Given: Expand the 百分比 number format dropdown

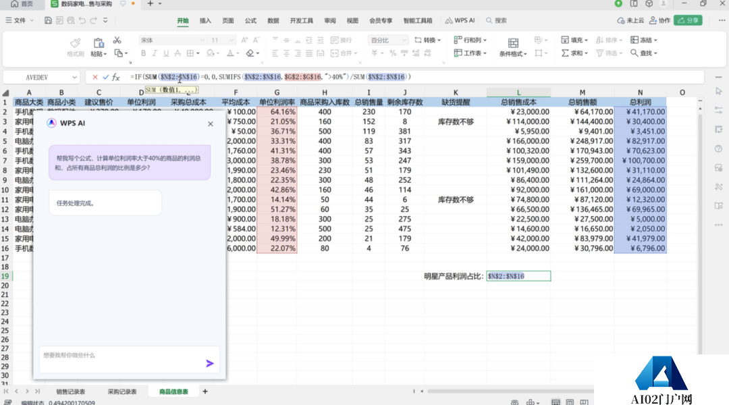Looking at the screenshot, I should (406, 40).
